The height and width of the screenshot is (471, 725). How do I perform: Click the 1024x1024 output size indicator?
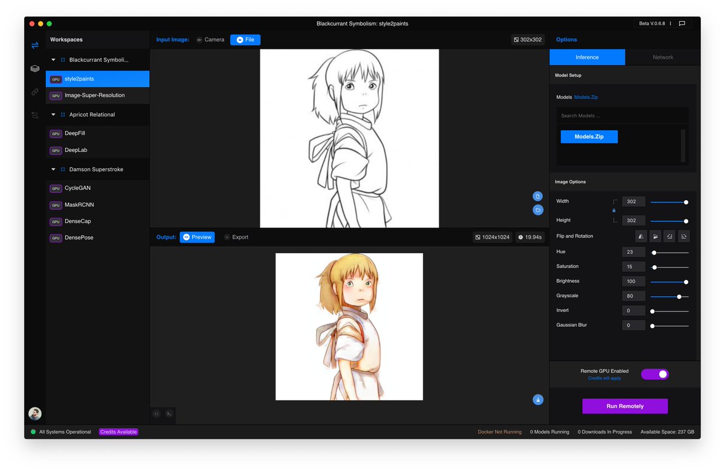(x=492, y=238)
